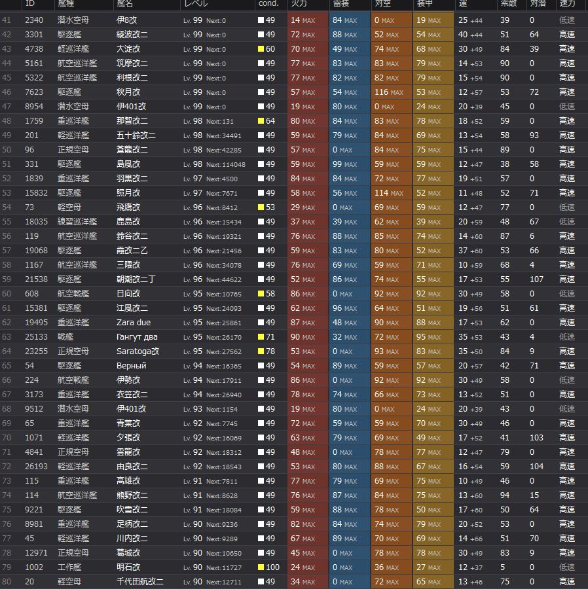Select ship name 羽黒改二

pyautogui.click(x=132, y=179)
